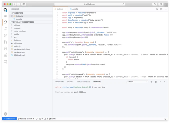Click the github.com address bar

click(x=89, y=4)
